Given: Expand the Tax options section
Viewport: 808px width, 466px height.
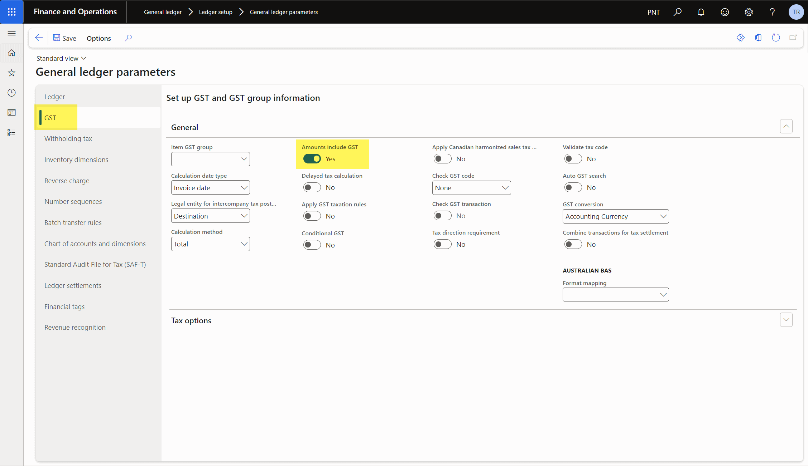Looking at the screenshot, I should [x=786, y=320].
